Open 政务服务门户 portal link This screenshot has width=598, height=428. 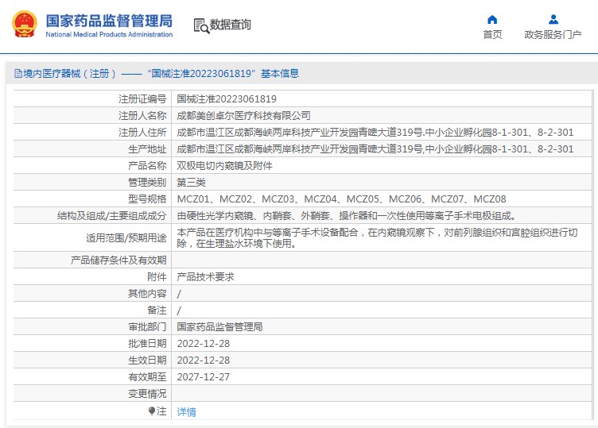pos(553,35)
